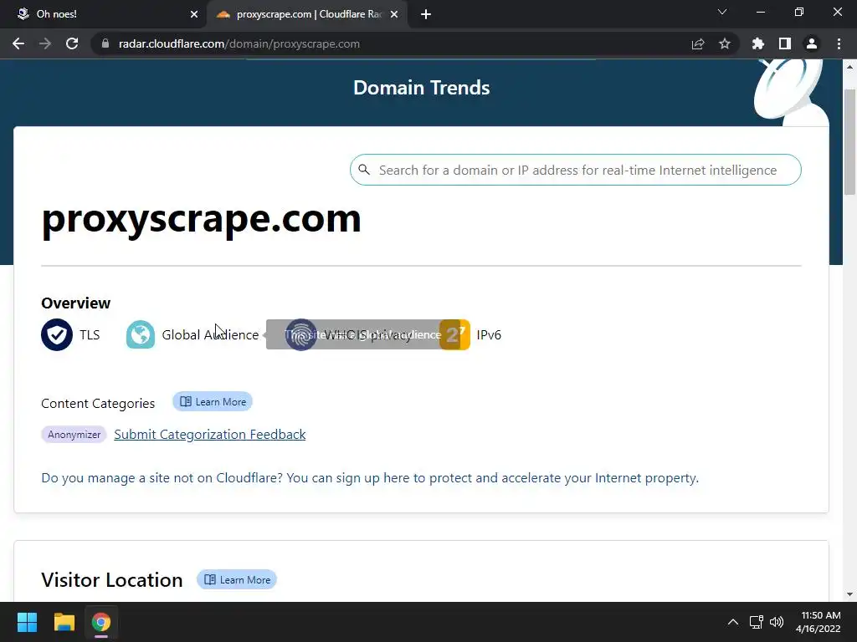
Task: Click the Chrome taskbar icon
Action: tap(101, 622)
